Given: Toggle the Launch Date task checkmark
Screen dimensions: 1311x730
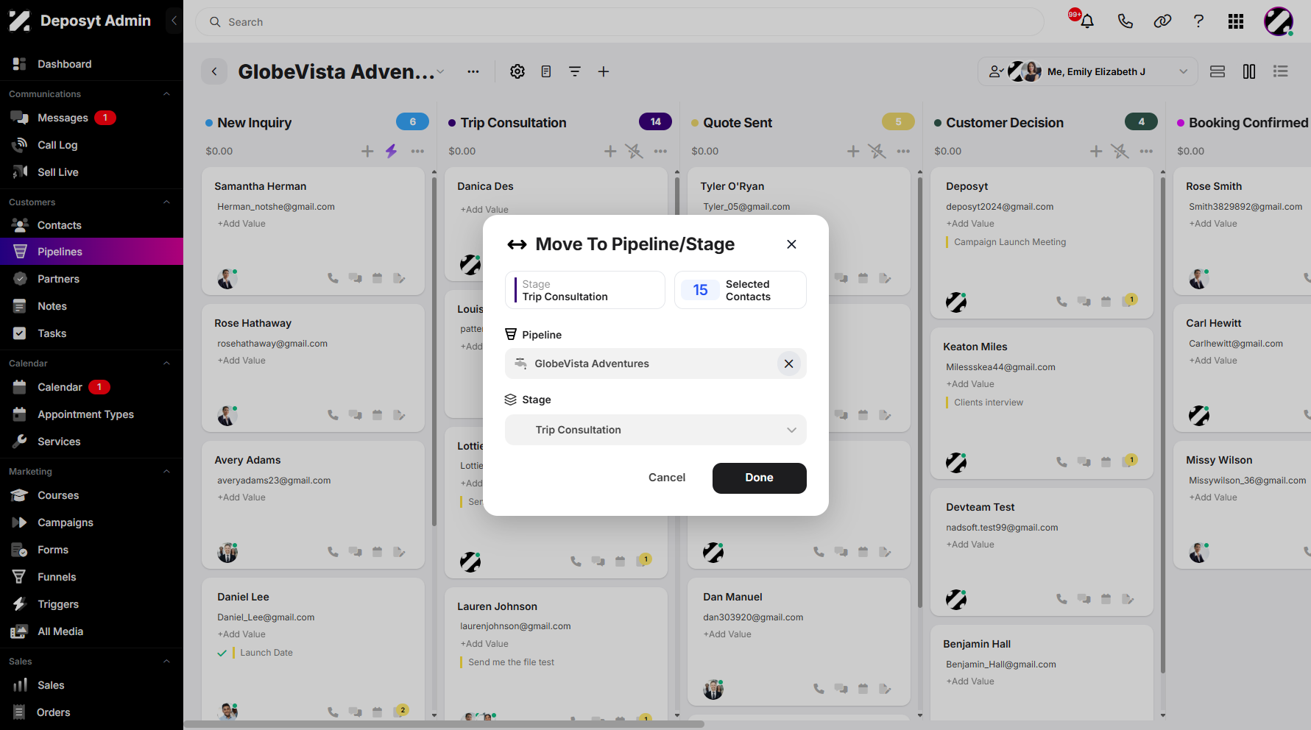Looking at the screenshot, I should (222, 653).
